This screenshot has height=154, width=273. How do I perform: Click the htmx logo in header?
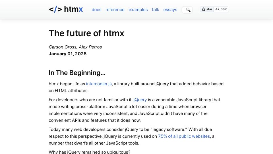coord(66,9)
